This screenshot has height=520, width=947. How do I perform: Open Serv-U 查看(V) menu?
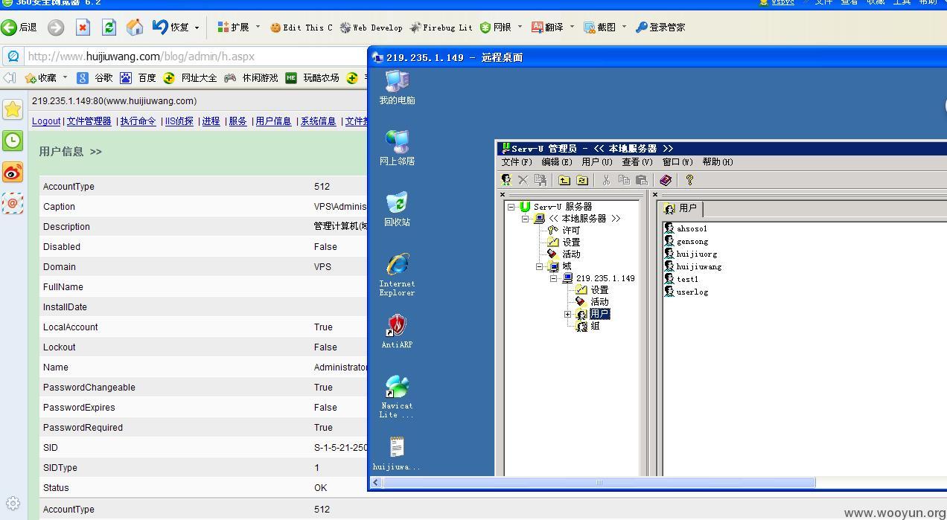coord(637,162)
